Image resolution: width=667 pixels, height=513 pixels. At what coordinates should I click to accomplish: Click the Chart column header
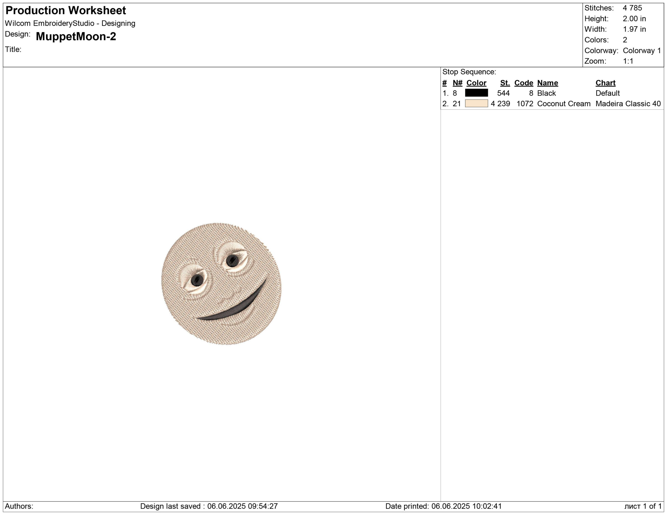pos(605,83)
